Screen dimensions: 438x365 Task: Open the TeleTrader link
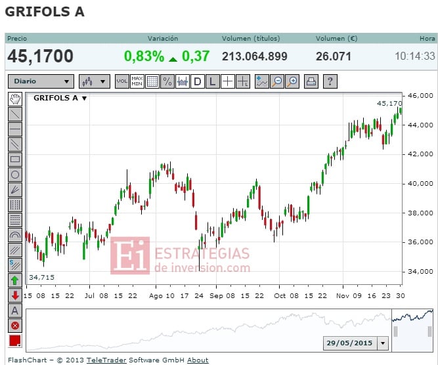(107, 360)
